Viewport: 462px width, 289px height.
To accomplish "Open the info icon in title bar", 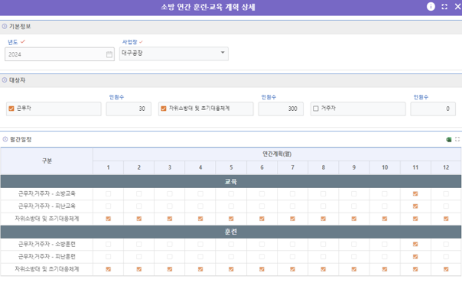I will pos(431,6).
